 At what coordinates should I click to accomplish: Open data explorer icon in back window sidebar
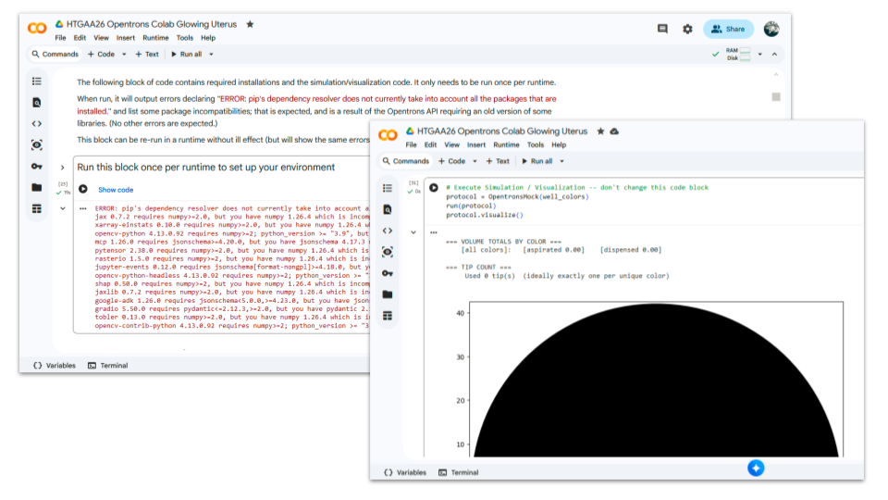pyautogui.click(x=37, y=145)
